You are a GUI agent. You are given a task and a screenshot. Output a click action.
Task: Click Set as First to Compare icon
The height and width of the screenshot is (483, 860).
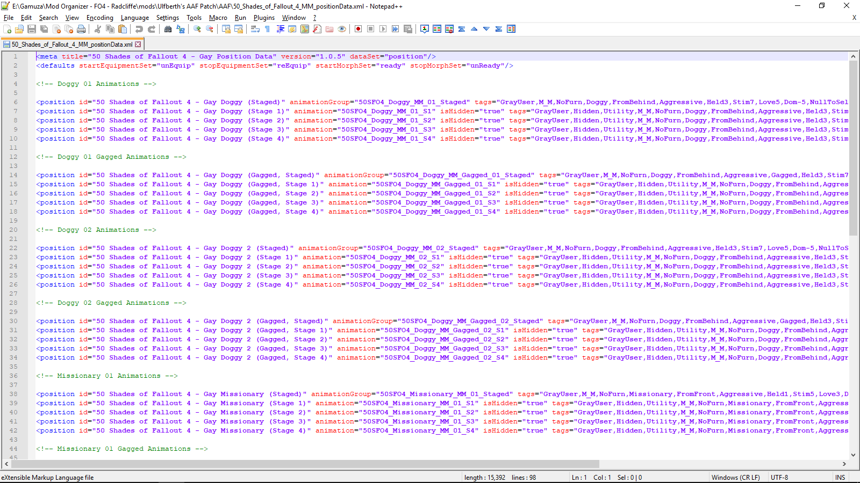[425, 29]
